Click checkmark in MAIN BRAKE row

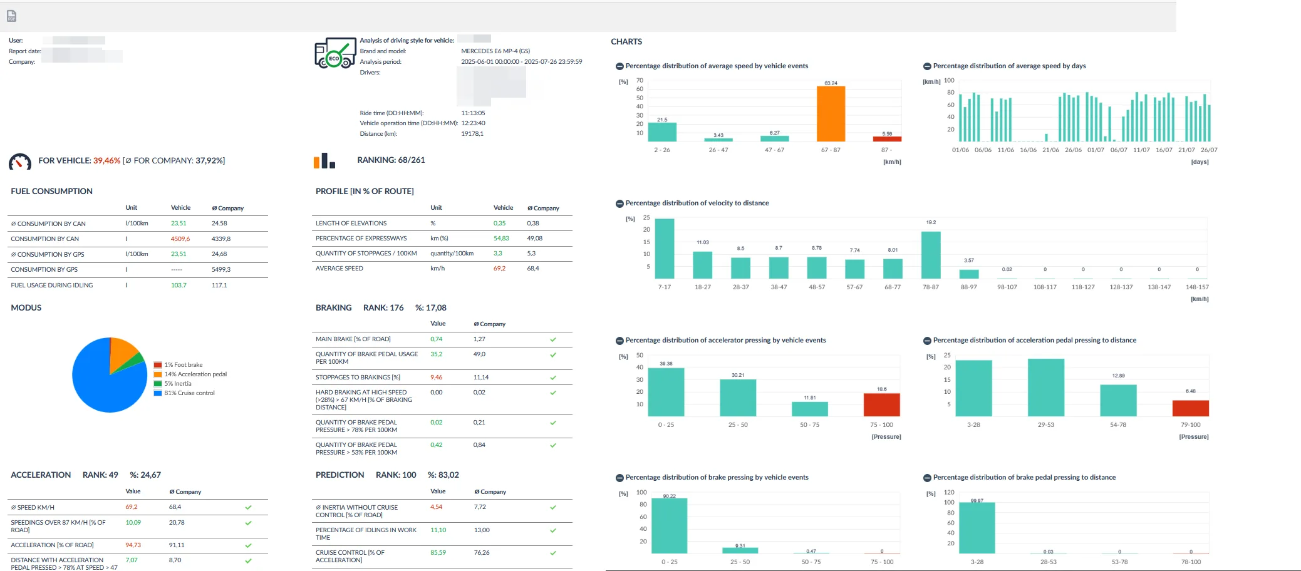[x=553, y=339]
